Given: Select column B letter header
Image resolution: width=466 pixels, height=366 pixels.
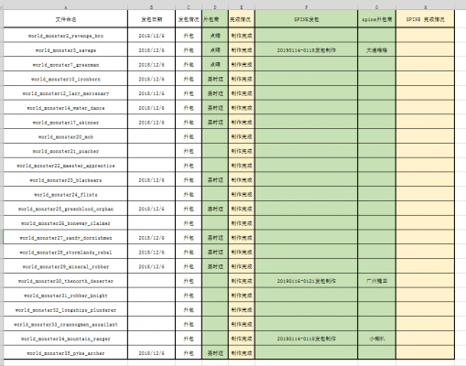Looking at the screenshot, I should 152,7.
